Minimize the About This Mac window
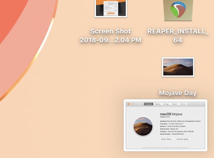Screen dimensions: 214x158 tap(131, 104)
